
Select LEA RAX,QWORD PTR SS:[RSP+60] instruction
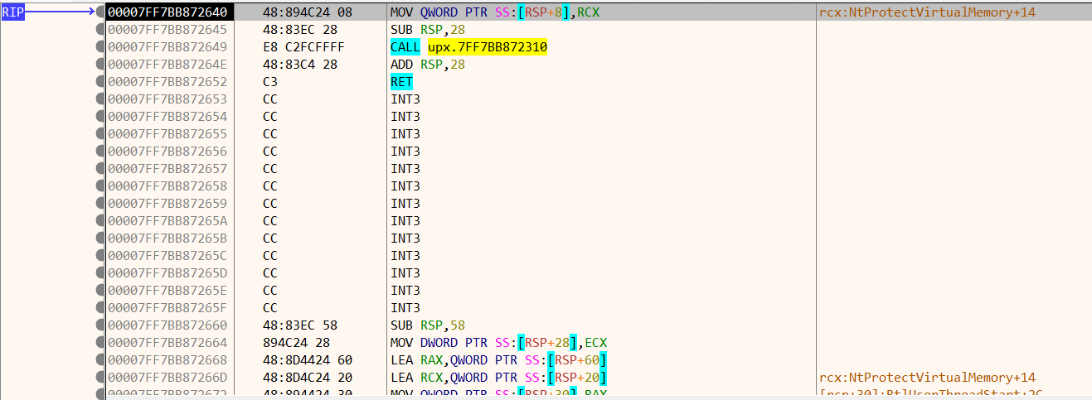click(x=498, y=360)
